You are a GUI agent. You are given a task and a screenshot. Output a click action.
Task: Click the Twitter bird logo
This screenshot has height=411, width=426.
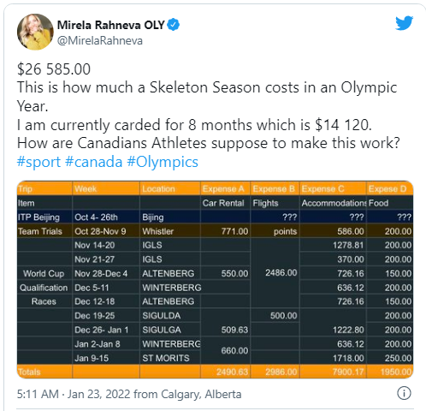click(404, 23)
